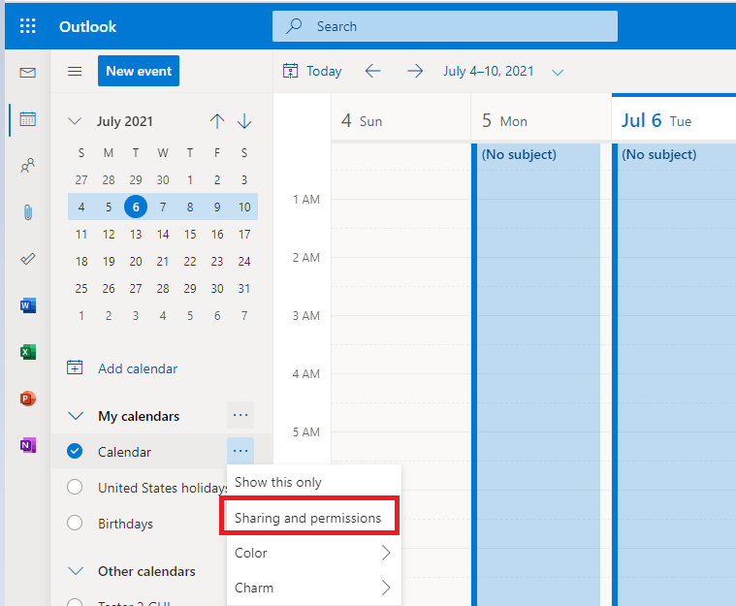Collapse My calendars group
The height and width of the screenshot is (606, 736).
76,416
